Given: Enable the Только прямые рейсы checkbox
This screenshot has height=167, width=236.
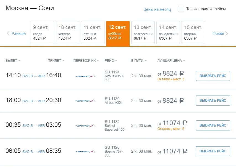Looking at the screenshot, I should [181, 9].
